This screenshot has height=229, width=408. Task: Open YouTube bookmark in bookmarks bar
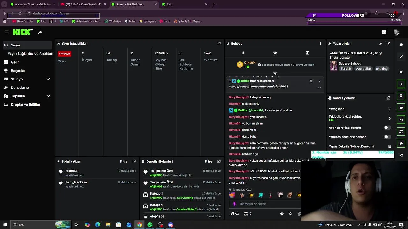click(23, 21)
